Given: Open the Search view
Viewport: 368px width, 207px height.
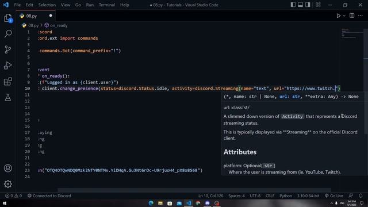Looking at the screenshot, I should [8, 34].
